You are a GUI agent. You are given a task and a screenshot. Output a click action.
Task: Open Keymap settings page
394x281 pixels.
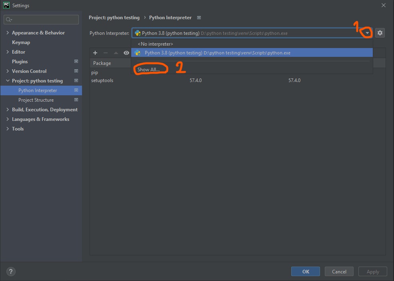(21, 42)
